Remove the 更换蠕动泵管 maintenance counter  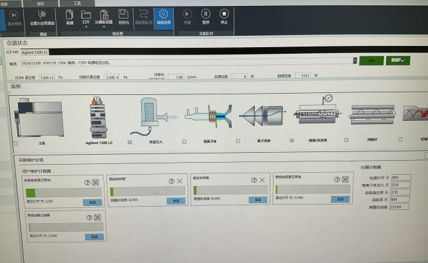(x=180, y=181)
